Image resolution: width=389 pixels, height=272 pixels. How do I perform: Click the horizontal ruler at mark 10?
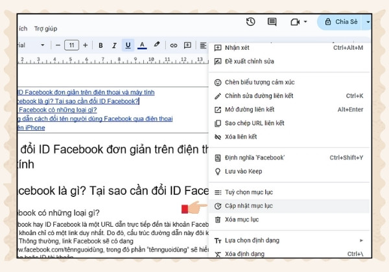151,60
